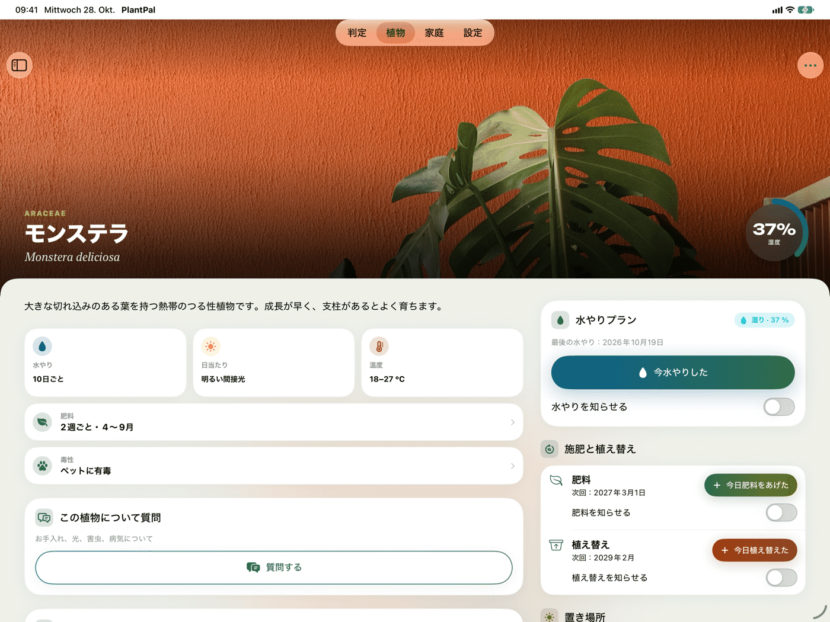The height and width of the screenshot is (622, 830).
Task: Click the droplet icon beside 水やりプラン
Action: pos(560,320)
